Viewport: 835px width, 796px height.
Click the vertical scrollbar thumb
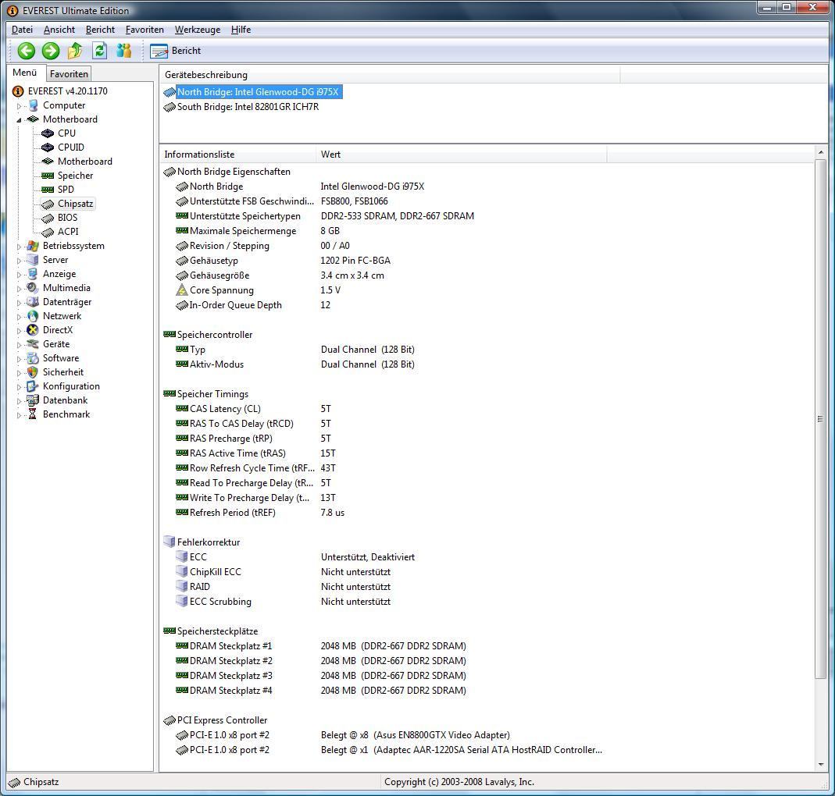[x=821, y=419]
